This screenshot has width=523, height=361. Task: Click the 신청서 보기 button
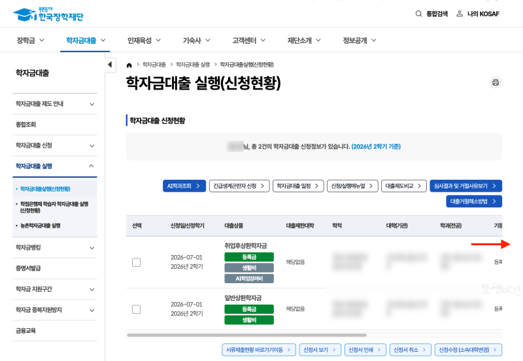[x=320, y=350]
